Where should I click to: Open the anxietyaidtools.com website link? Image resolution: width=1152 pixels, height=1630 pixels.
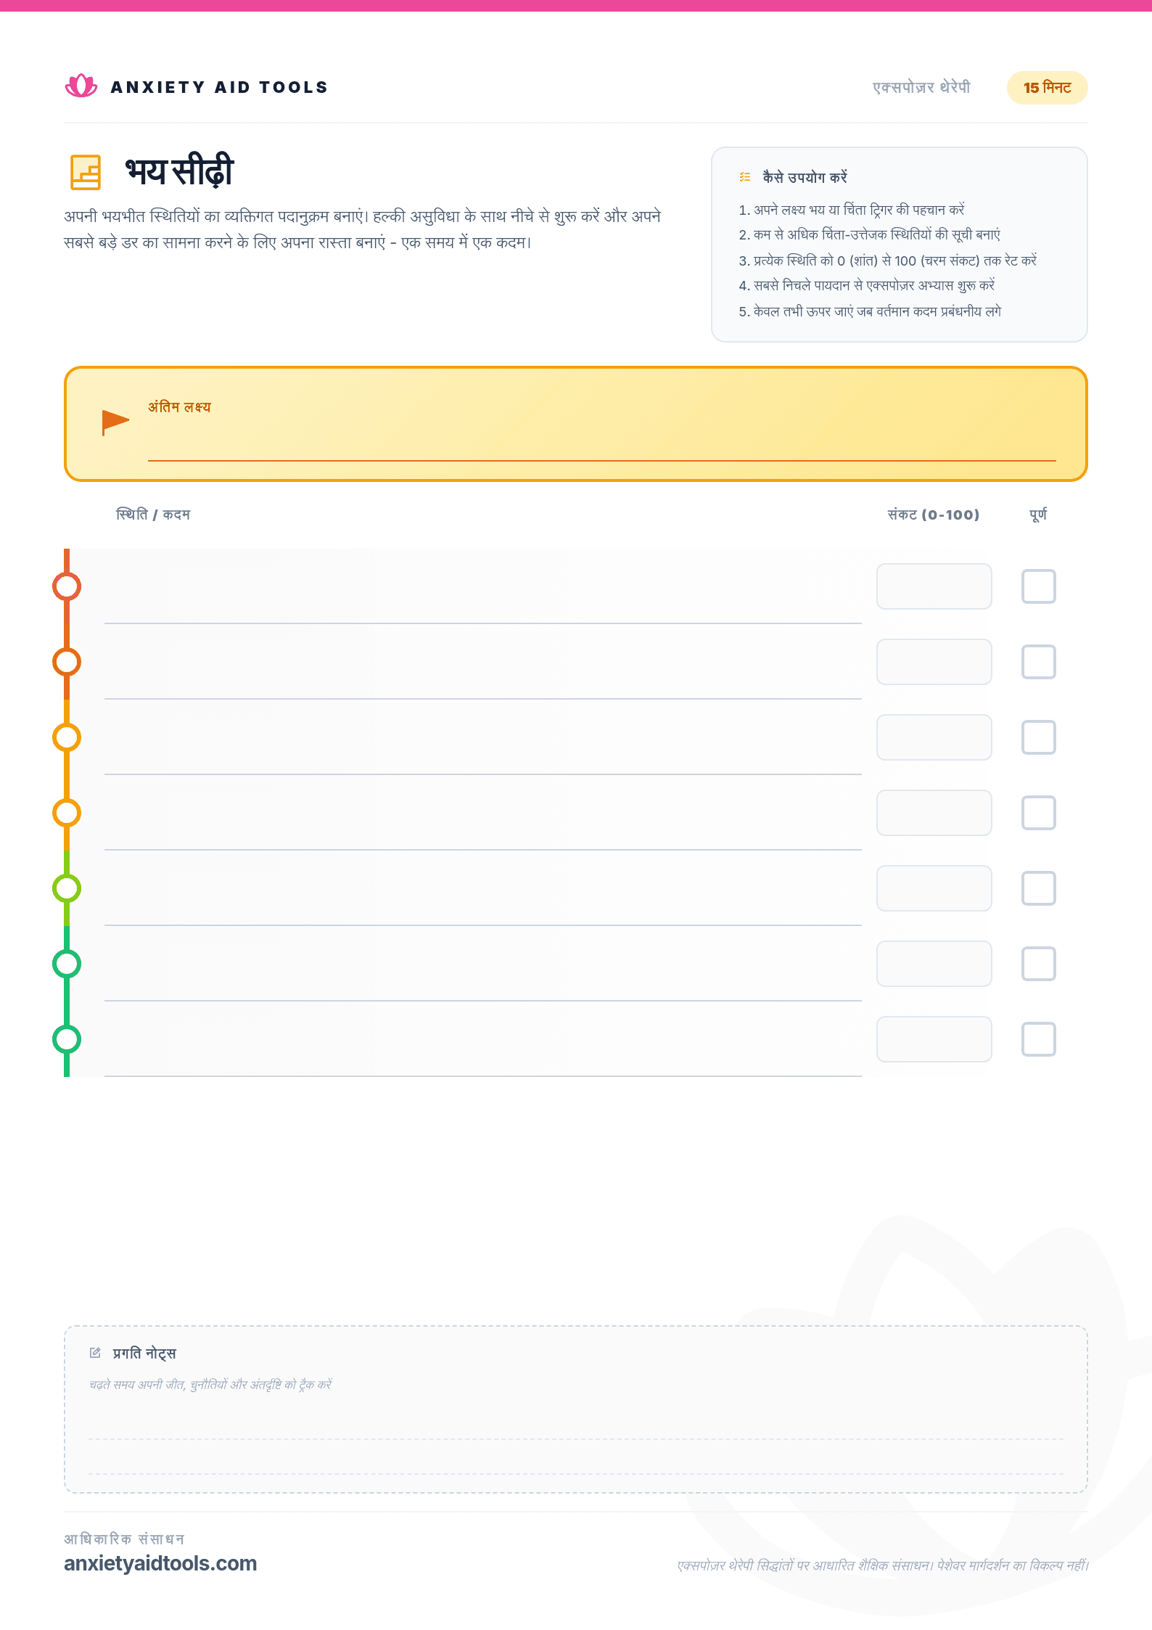160,1563
